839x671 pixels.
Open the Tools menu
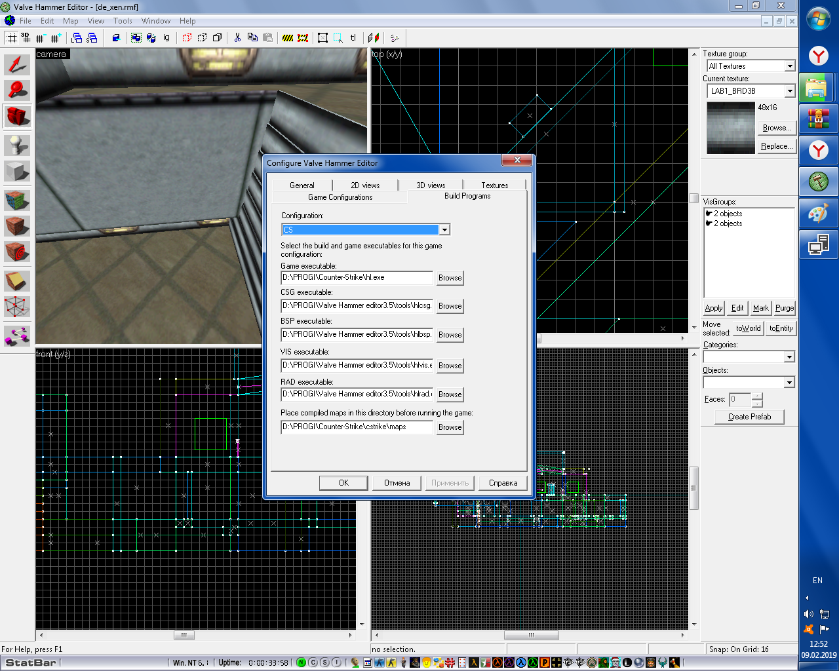click(x=123, y=21)
